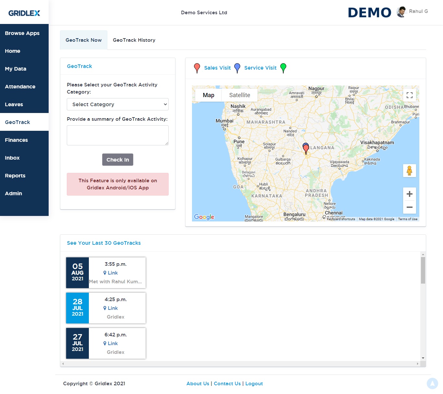Click Rahul G username
This screenshot has height=394, width=443.
click(418, 11)
